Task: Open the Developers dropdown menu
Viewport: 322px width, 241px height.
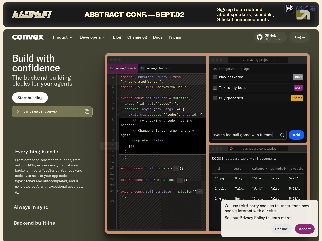Action: [93, 37]
